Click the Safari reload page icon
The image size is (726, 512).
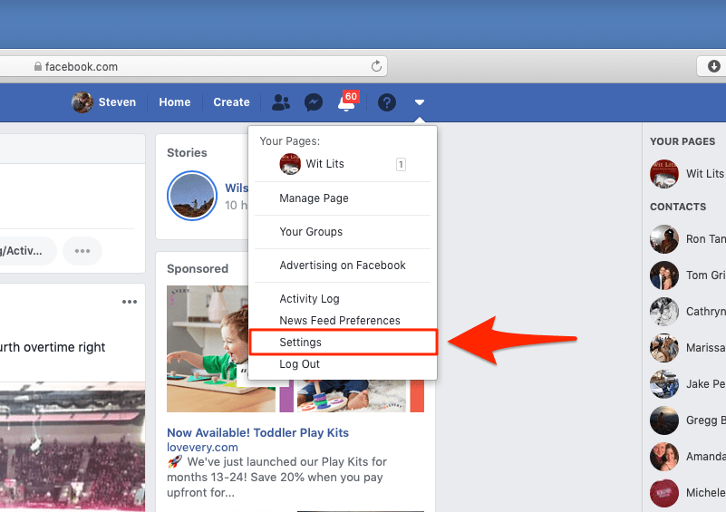376,66
